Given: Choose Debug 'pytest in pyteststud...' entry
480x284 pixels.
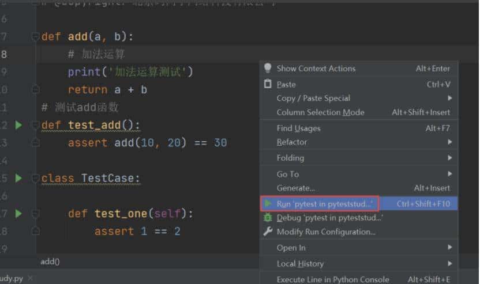Looking at the screenshot, I should point(359,218).
